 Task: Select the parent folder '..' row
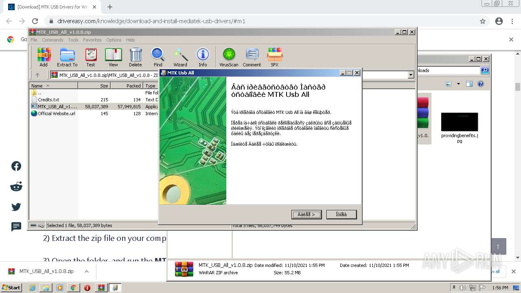point(94,93)
